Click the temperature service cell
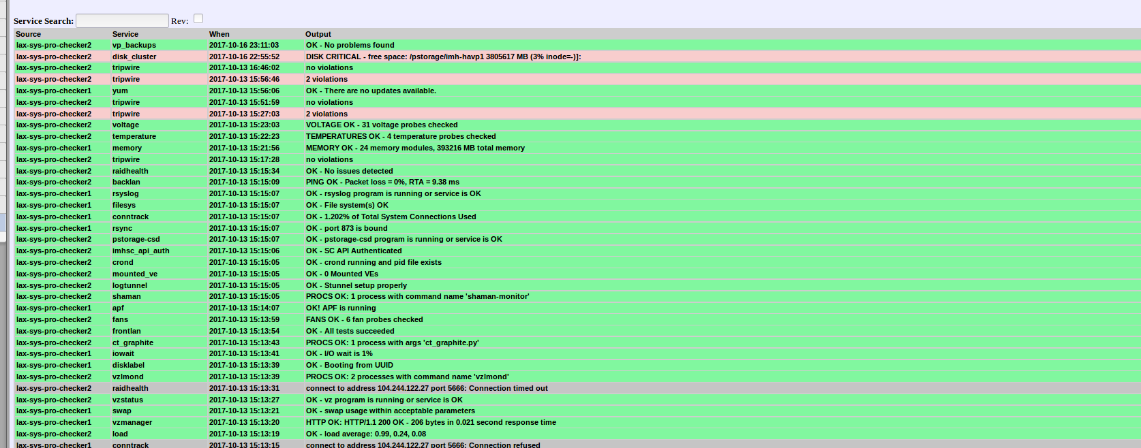The height and width of the screenshot is (448, 1141). coord(134,136)
